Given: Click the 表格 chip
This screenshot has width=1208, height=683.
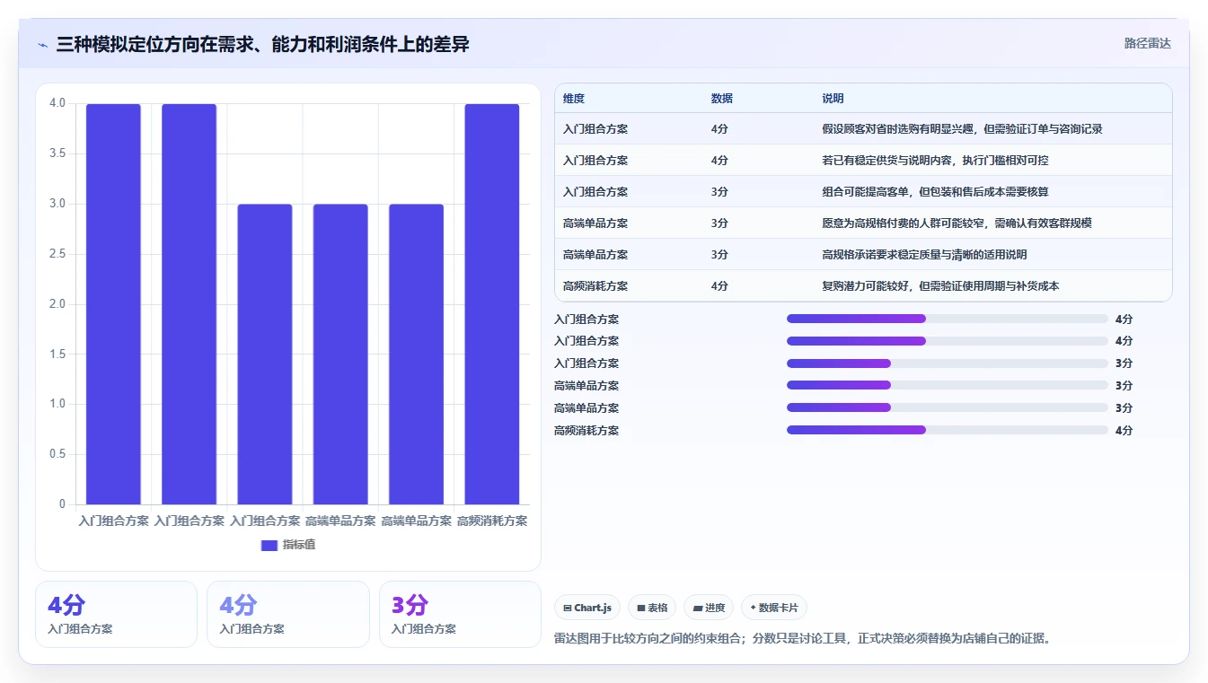Looking at the screenshot, I should pos(652,608).
